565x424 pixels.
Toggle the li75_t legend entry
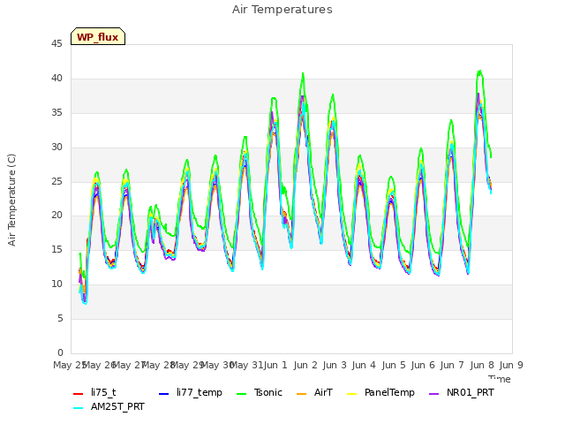click(x=94, y=392)
